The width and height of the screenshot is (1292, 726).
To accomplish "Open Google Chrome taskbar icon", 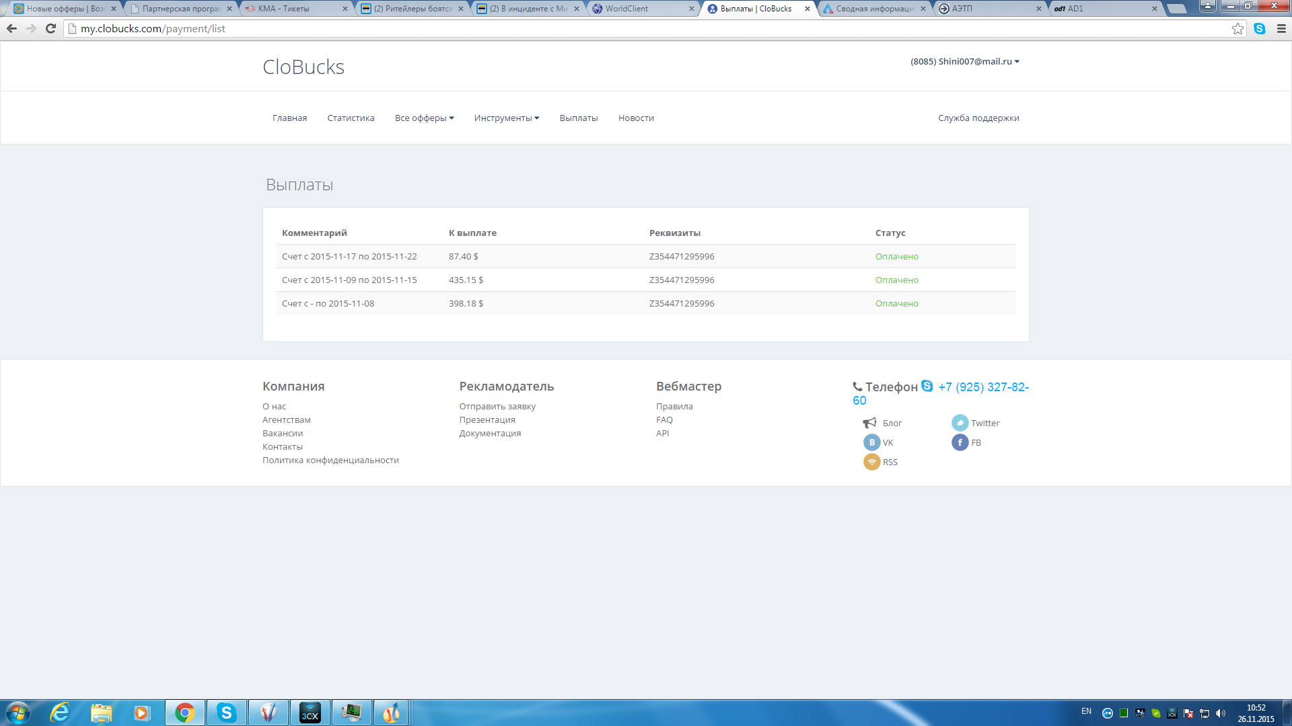I will click(184, 713).
